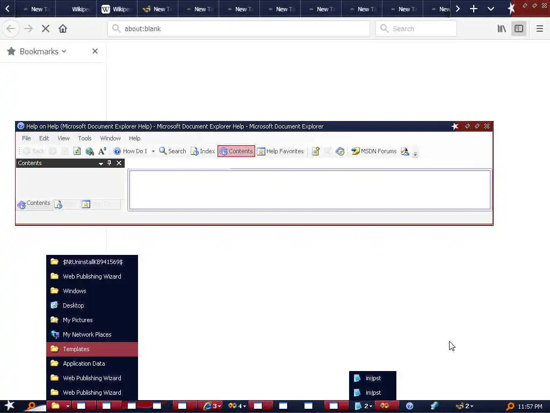Click inside the empty help content pane
Viewport: 550px width, 413px height.
click(x=310, y=190)
